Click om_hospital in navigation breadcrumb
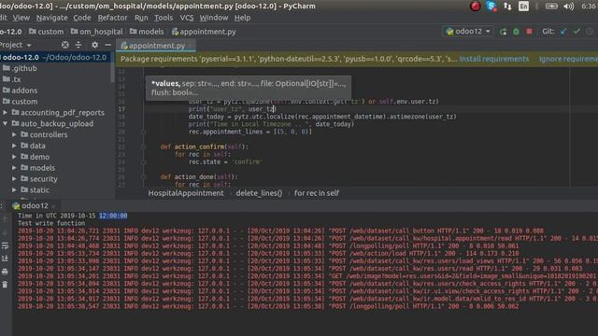The height and width of the screenshot is (336, 598). (96, 32)
